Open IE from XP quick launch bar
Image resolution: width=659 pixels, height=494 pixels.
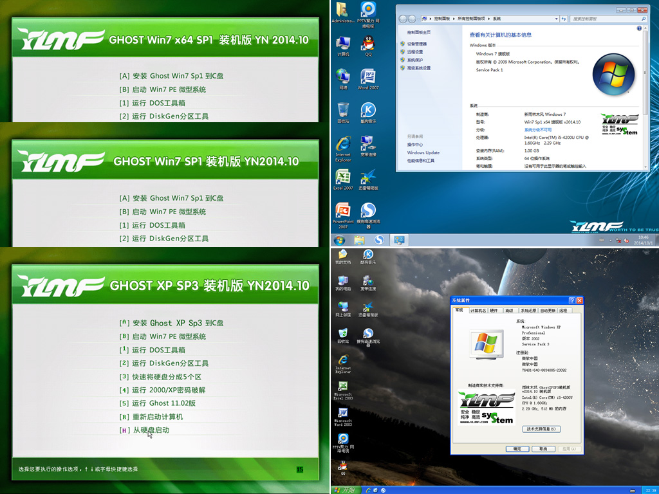(368, 490)
